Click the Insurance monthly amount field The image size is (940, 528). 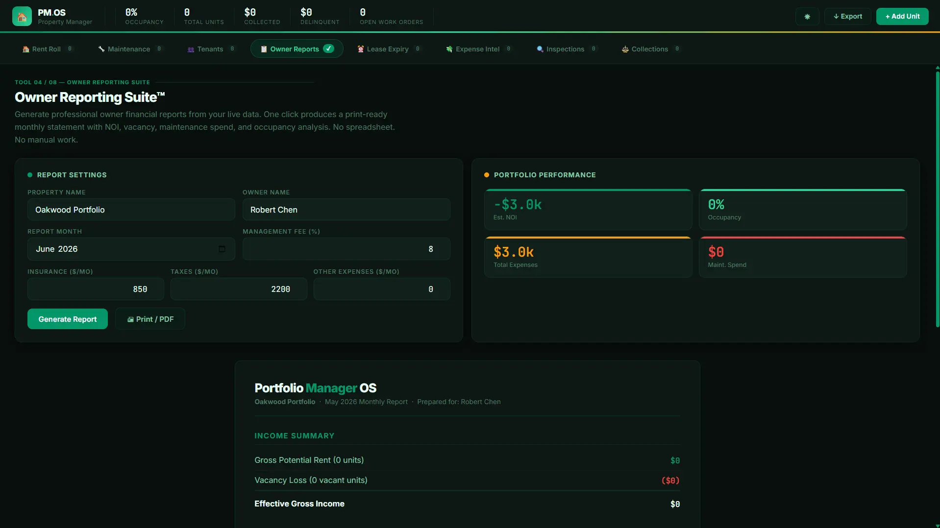pos(96,289)
